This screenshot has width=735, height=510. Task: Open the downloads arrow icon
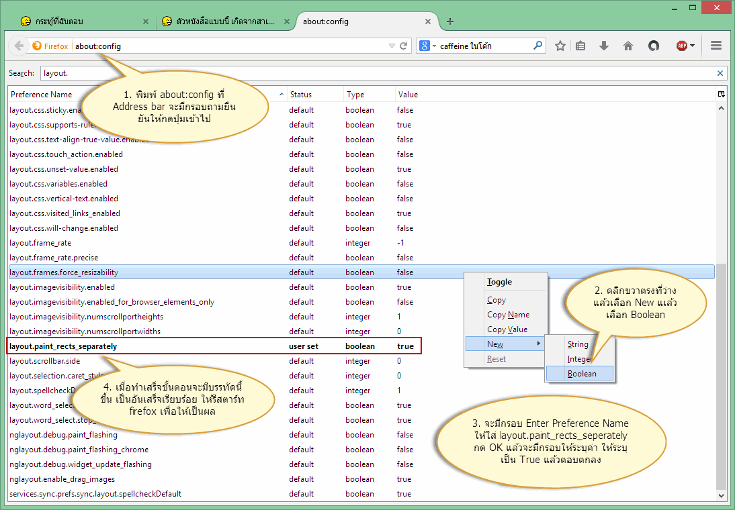click(x=604, y=46)
